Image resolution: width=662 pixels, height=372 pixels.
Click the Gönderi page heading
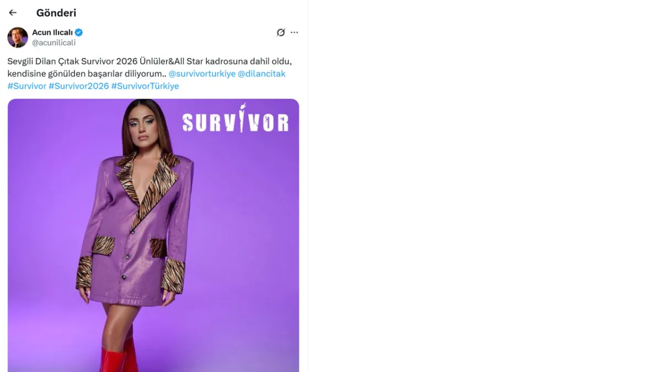pyautogui.click(x=56, y=13)
